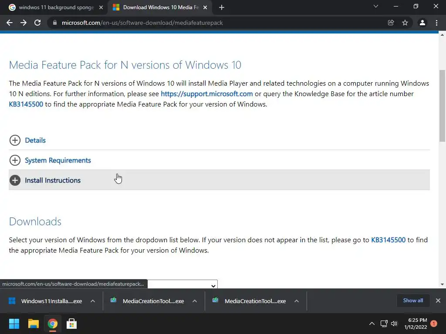Open the first MediaCreationTool...exe download

pyautogui.click(x=148, y=301)
